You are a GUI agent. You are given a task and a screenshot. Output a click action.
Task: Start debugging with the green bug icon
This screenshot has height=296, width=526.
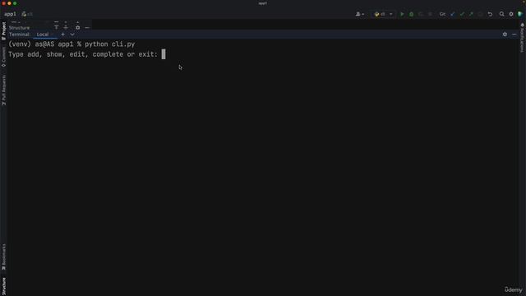[x=411, y=14]
